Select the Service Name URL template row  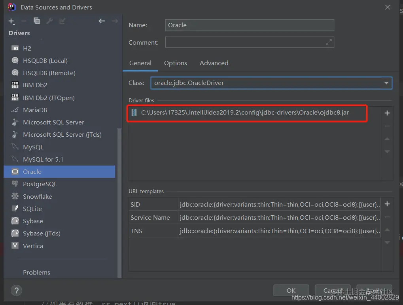254,217
